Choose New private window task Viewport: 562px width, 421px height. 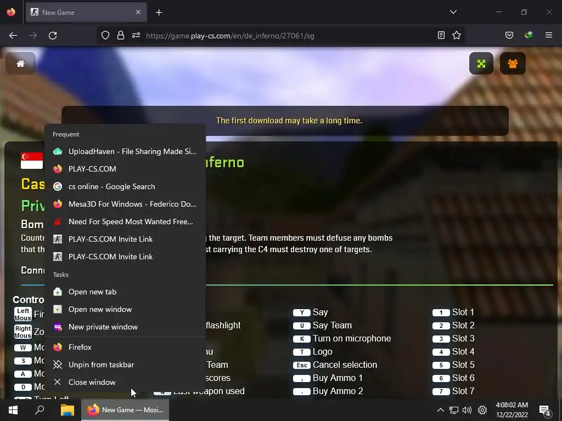tap(125, 327)
